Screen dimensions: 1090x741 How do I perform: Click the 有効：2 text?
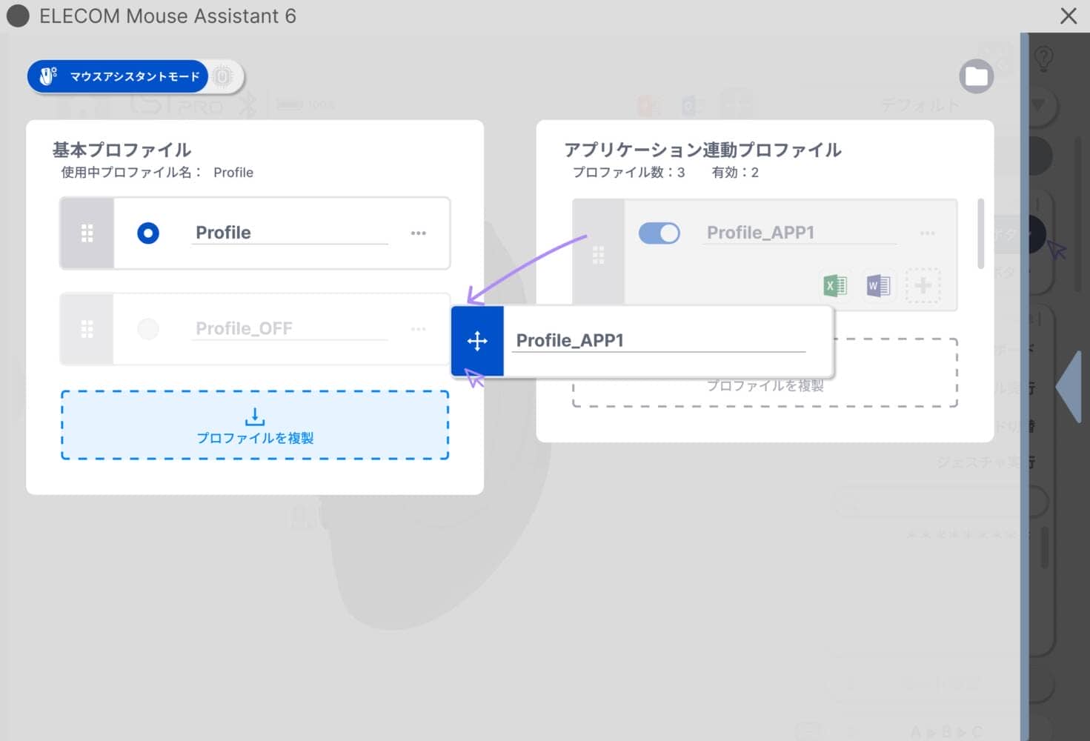click(735, 173)
